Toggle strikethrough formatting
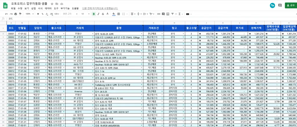 [x=103, y=14]
